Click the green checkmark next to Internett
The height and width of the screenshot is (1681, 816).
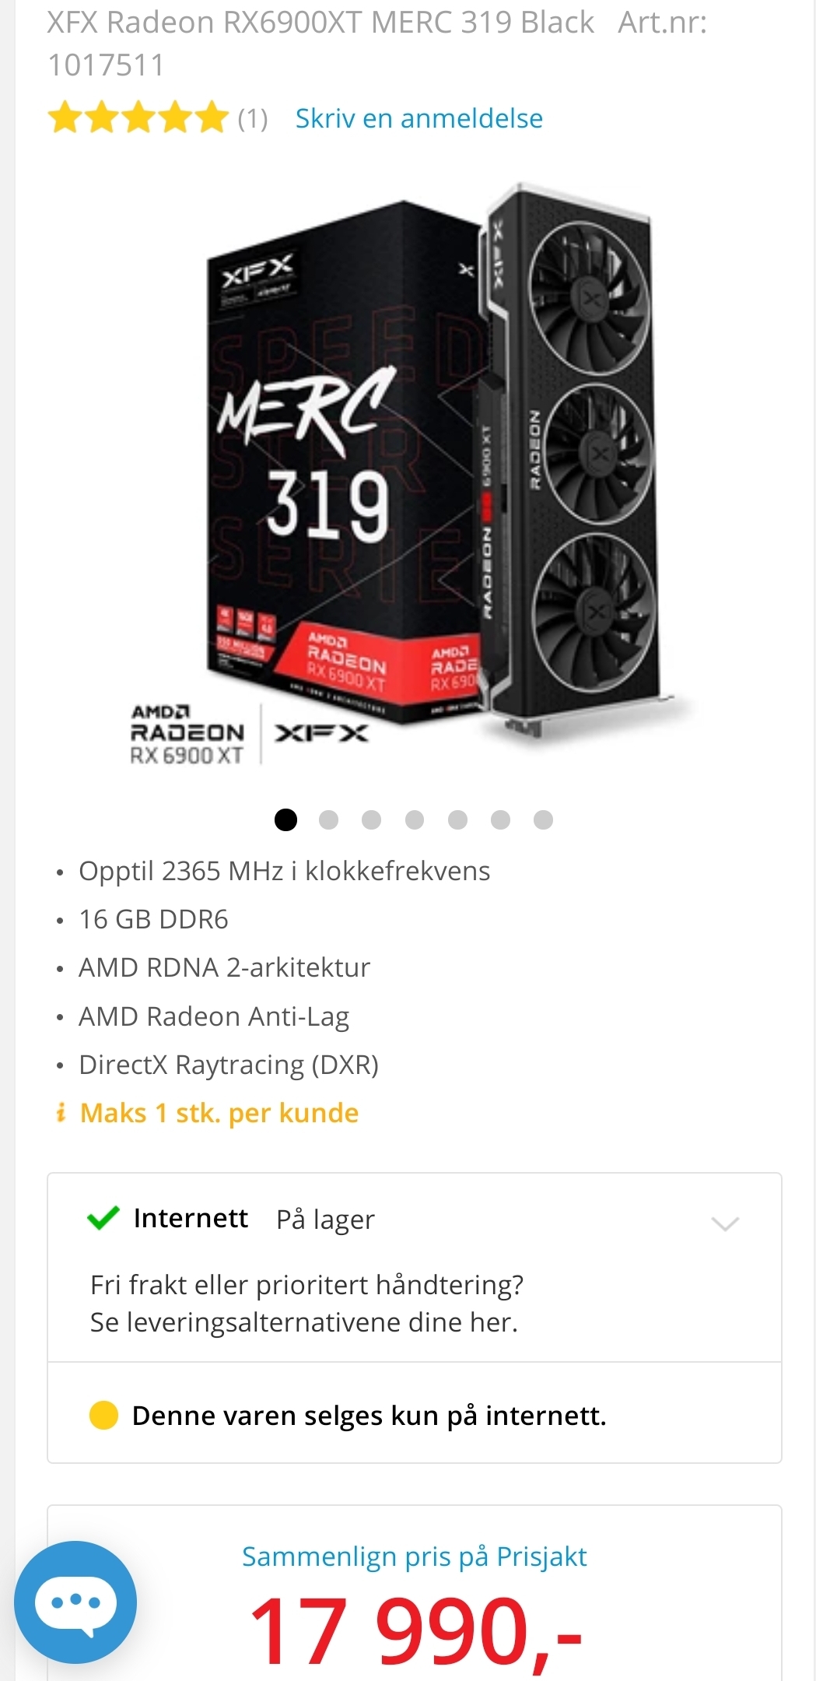click(x=103, y=1218)
